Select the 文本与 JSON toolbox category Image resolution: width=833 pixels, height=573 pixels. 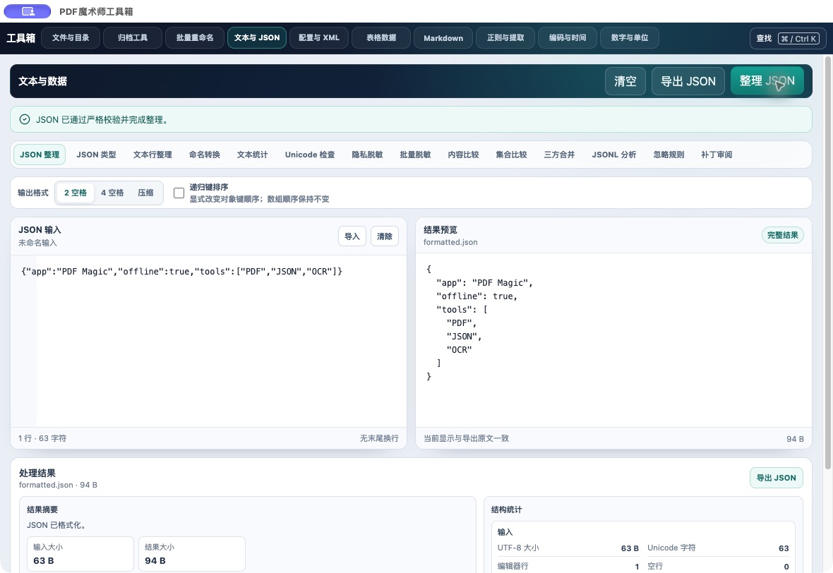(257, 37)
